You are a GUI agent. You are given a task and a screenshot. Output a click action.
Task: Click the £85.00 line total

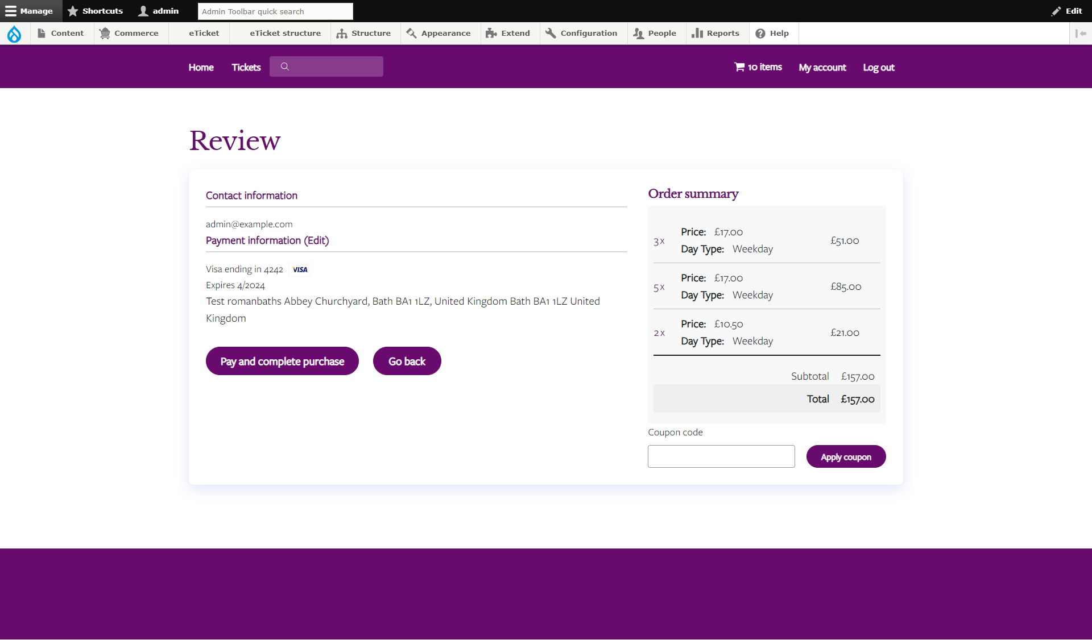click(846, 286)
